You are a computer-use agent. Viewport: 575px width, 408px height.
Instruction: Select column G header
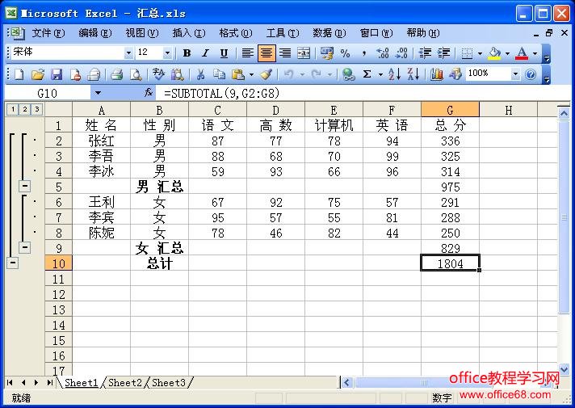click(450, 110)
